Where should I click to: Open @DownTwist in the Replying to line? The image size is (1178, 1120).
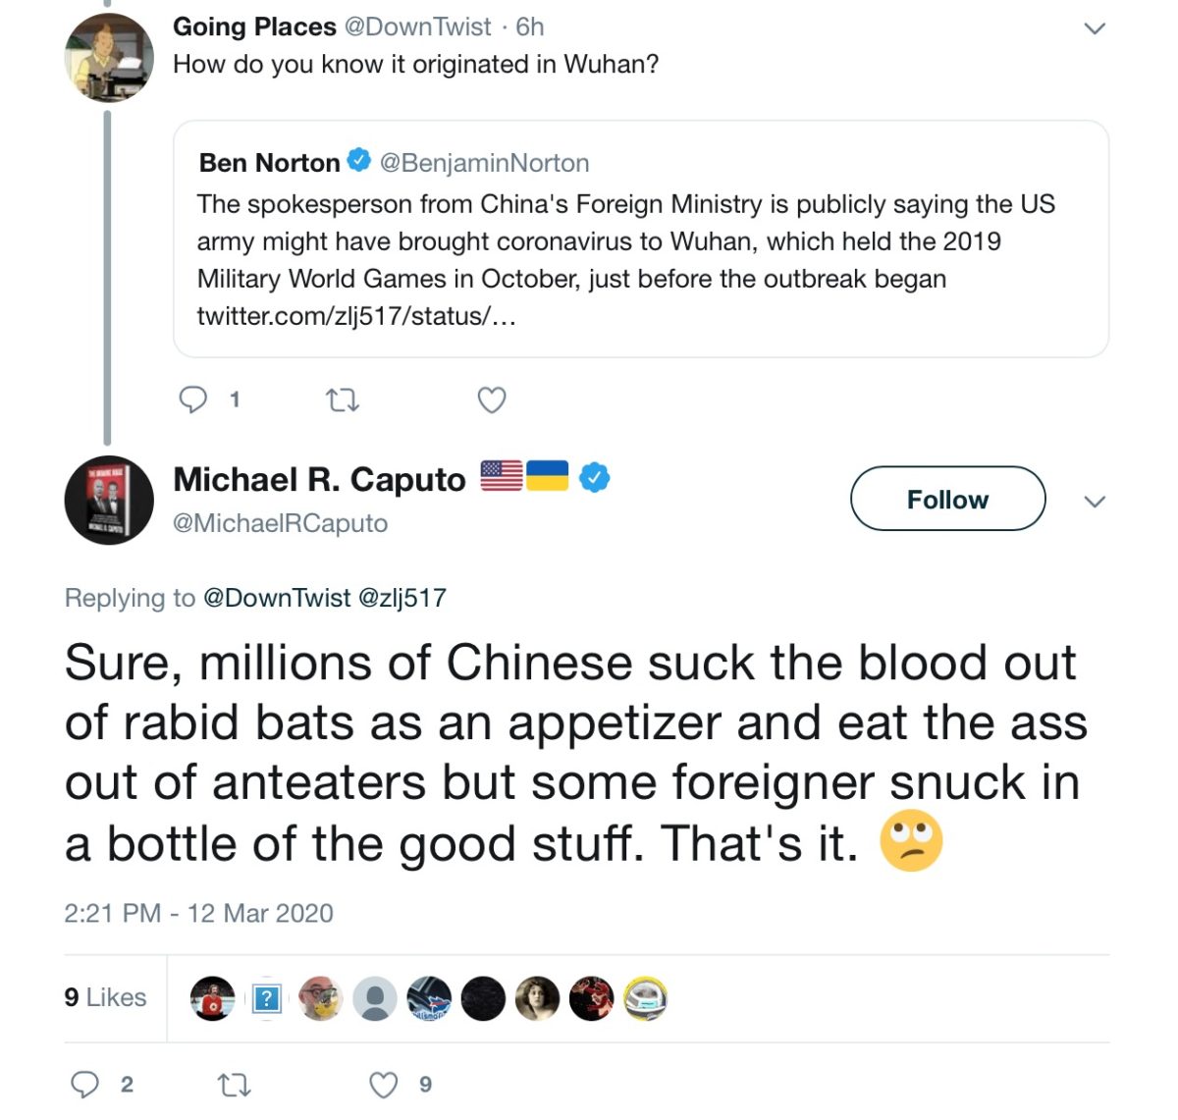(x=276, y=598)
